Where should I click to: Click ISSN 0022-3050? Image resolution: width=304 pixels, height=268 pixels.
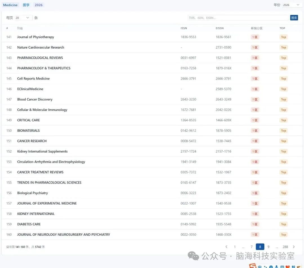pyautogui.click(x=188, y=235)
